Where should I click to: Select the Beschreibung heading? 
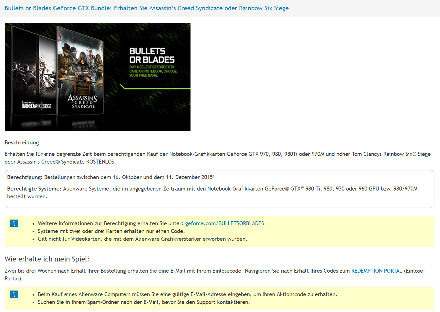(x=22, y=143)
